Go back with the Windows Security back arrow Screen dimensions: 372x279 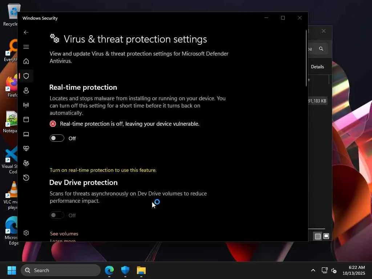tap(26, 32)
